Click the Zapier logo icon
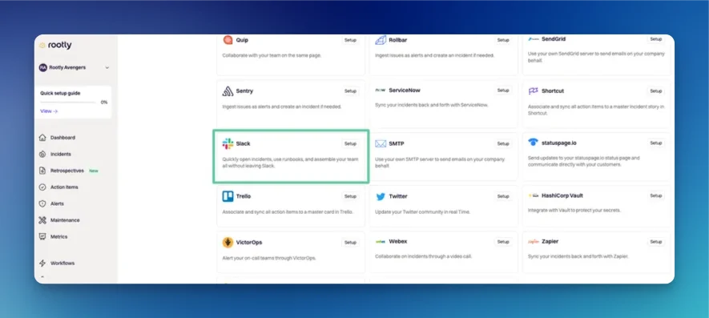 coord(534,242)
